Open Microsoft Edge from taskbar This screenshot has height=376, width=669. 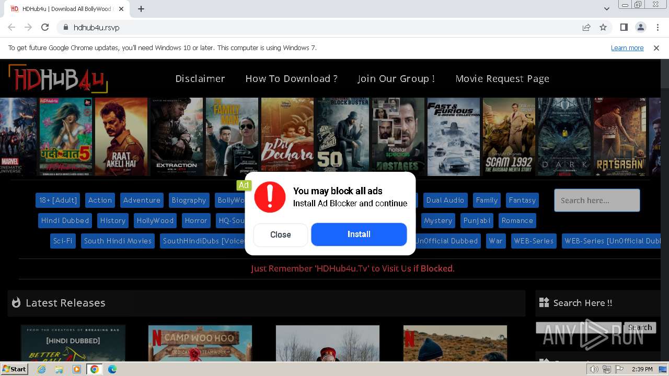(x=112, y=369)
